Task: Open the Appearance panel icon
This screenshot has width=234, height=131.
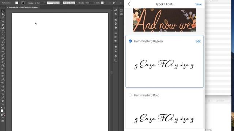Action: coord(116,47)
